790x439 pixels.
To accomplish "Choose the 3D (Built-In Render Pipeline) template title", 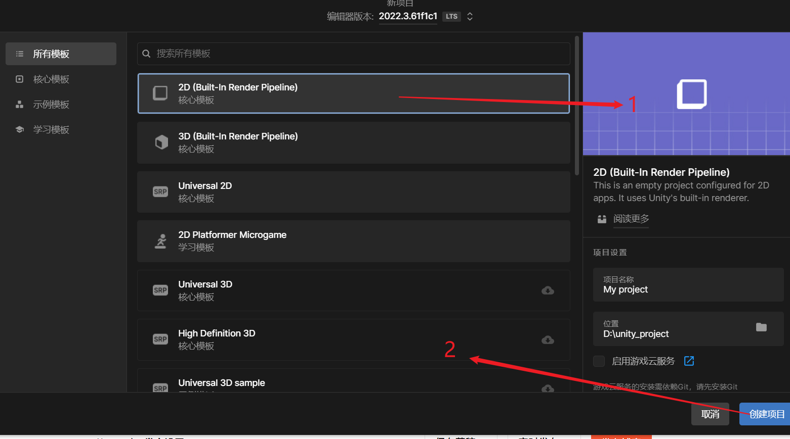I will (238, 136).
